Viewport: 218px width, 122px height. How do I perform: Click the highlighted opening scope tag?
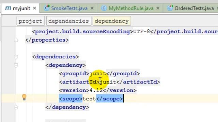pyautogui.click(x=71, y=99)
